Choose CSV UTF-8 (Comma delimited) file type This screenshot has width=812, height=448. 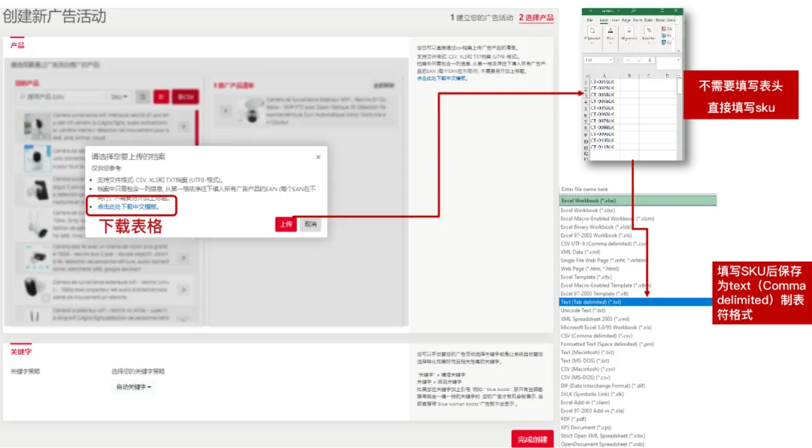point(604,244)
